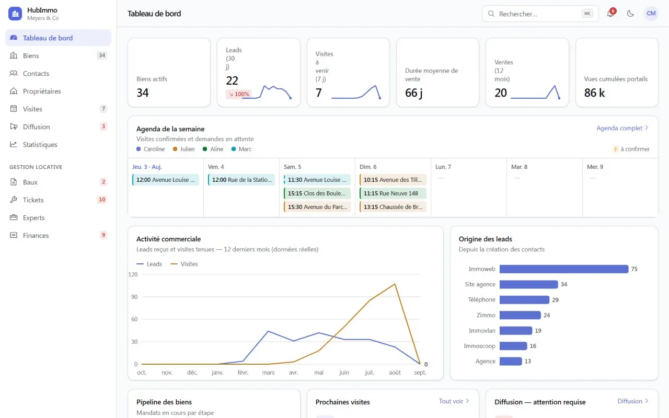Click the Visites calendar icon

pyautogui.click(x=14, y=109)
